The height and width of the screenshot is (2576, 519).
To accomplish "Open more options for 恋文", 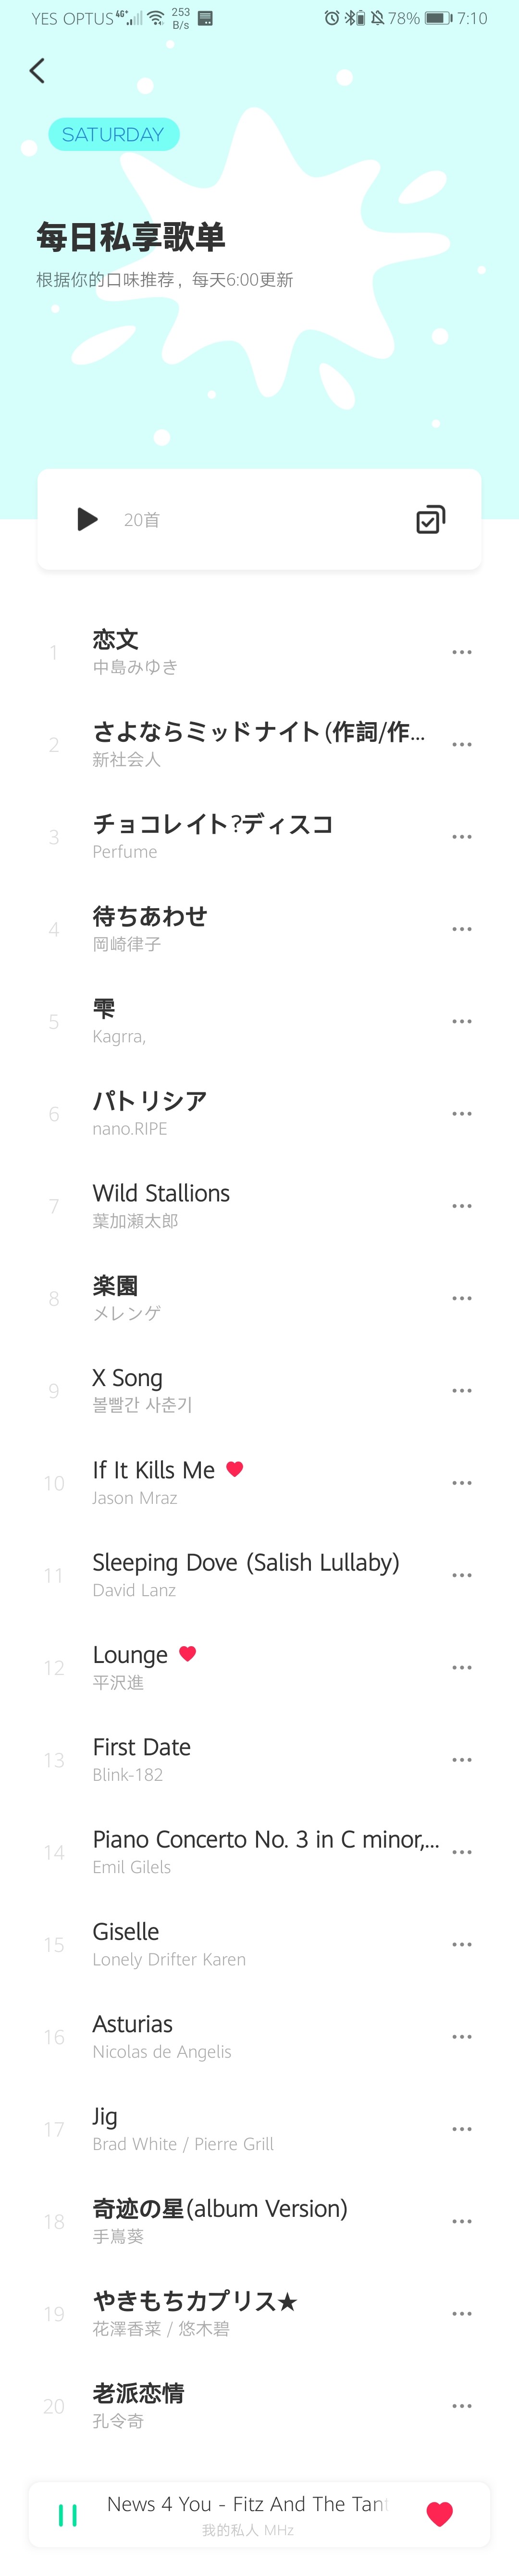I will point(461,652).
